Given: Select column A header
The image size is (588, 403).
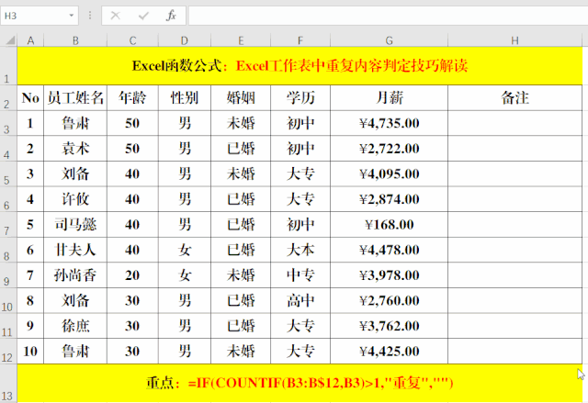Looking at the screenshot, I should (30, 40).
